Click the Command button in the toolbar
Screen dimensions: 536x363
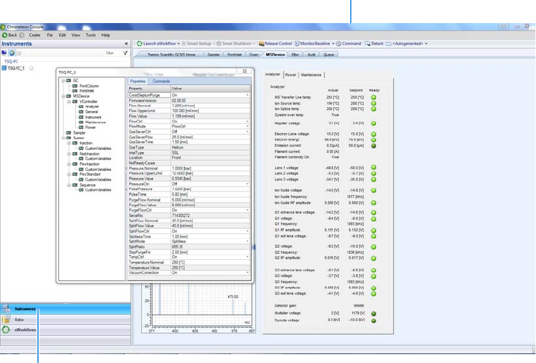pyautogui.click(x=348, y=43)
